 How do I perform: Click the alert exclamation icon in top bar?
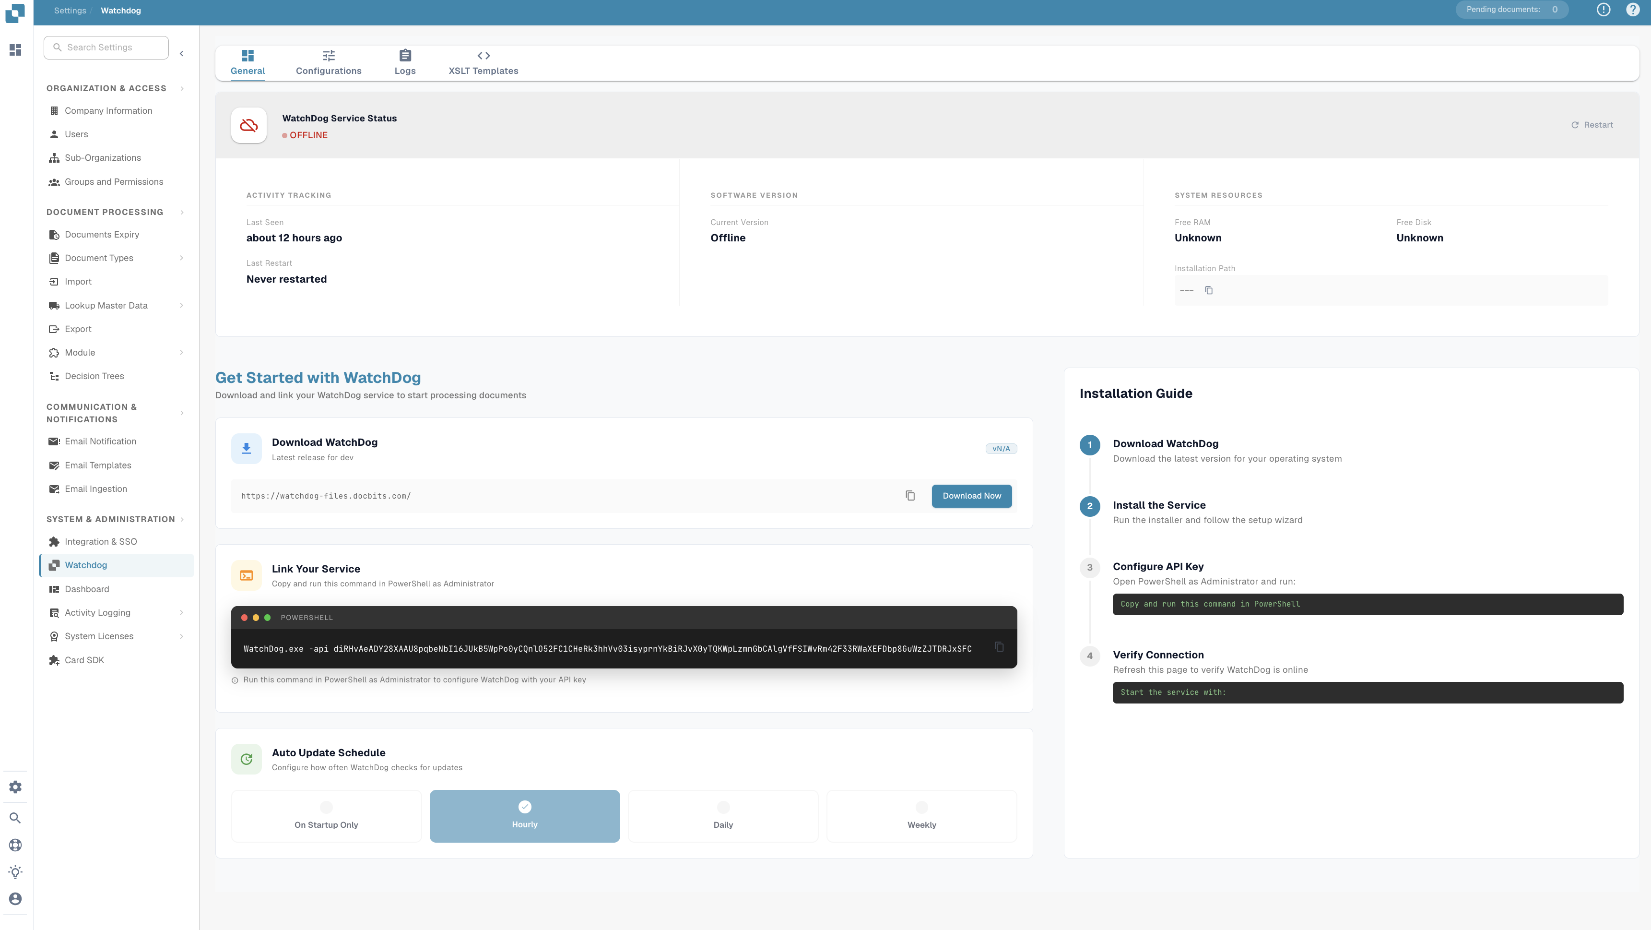click(1603, 10)
